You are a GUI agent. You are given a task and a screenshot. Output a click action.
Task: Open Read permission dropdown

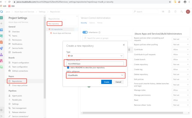pyautogui.click(x=181, y=100)
